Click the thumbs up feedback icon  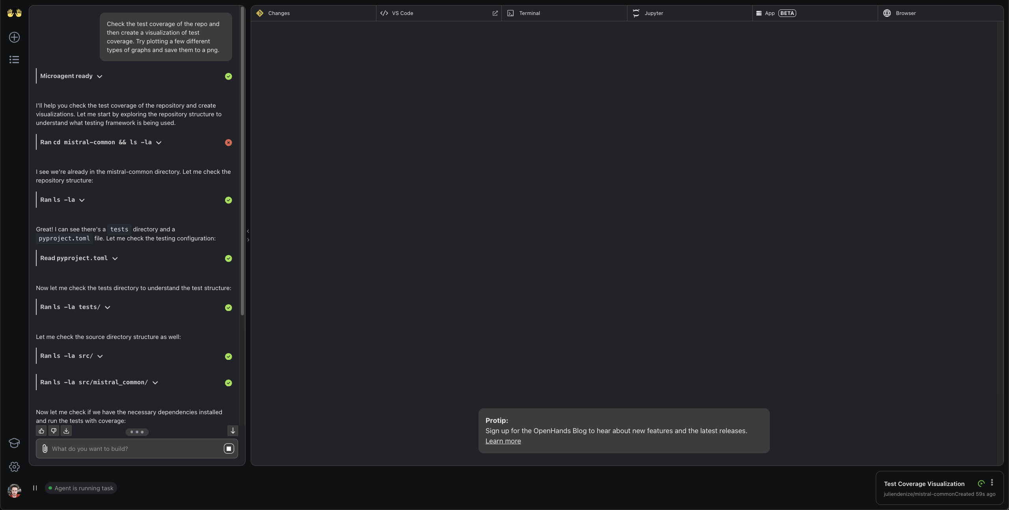(41, 431)
